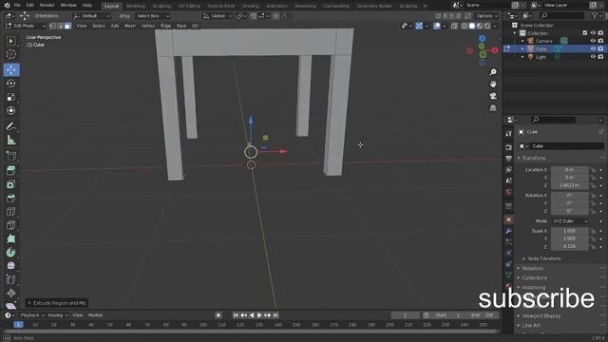This screenshot has height=342, width=608.
Task: Jump to the timeline end frame button
Action: [275, 315]
